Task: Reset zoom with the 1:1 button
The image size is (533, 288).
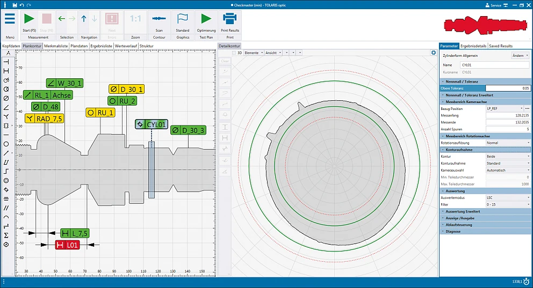Action: [135, 19]
